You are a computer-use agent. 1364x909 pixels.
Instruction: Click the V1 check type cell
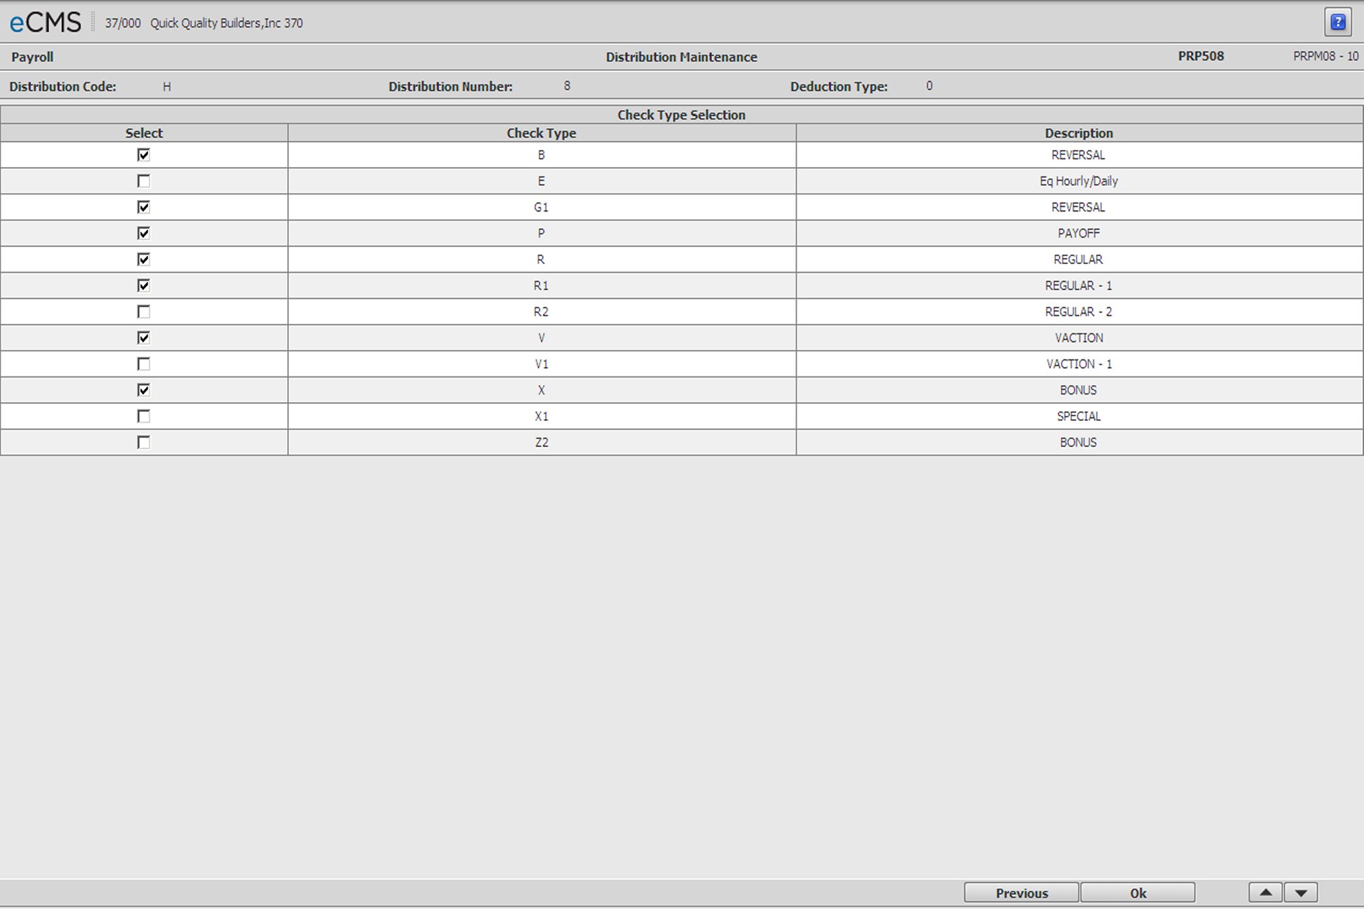(542, 364)
